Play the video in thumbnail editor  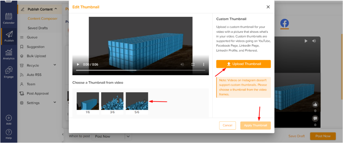[x=77, y=64]
